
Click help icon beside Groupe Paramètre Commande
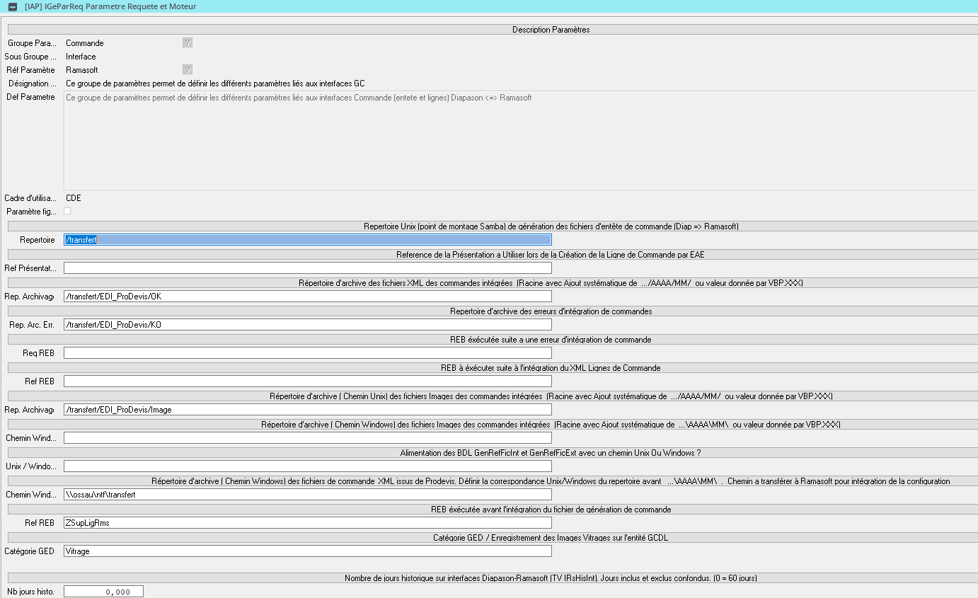(x=188, y=42)
